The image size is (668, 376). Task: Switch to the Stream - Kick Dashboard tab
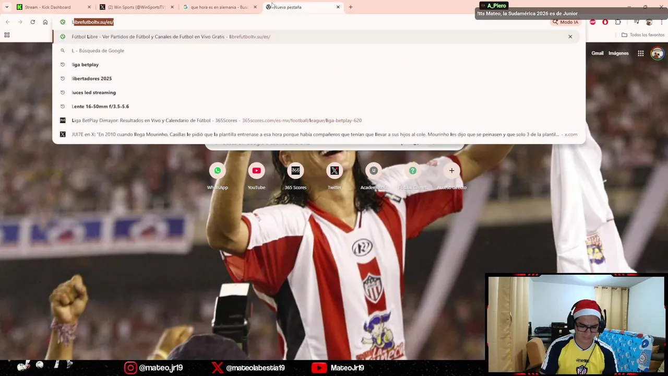pyautogui.click(x=52, y=7)
